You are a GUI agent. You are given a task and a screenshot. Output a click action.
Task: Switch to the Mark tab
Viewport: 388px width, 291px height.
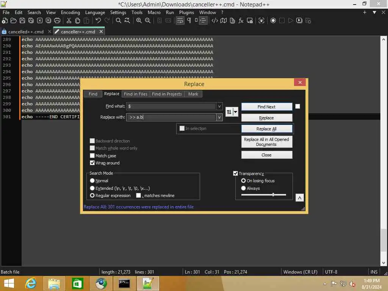coord(193,94)
